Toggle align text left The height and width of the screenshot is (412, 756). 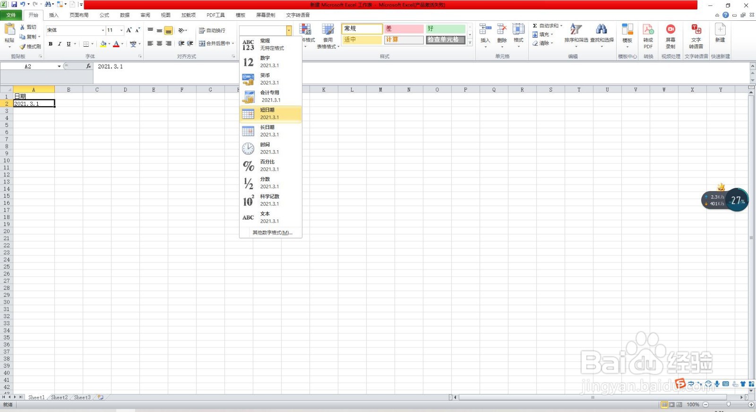(150, 43)
